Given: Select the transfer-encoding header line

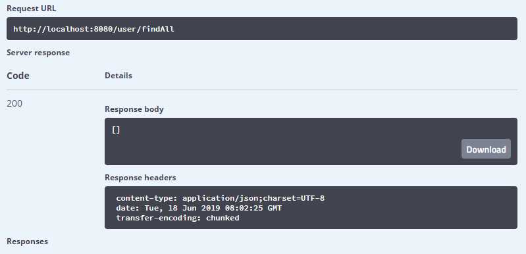Looking at the screenshot, I should pyautogui.click(x=178, y=218).
